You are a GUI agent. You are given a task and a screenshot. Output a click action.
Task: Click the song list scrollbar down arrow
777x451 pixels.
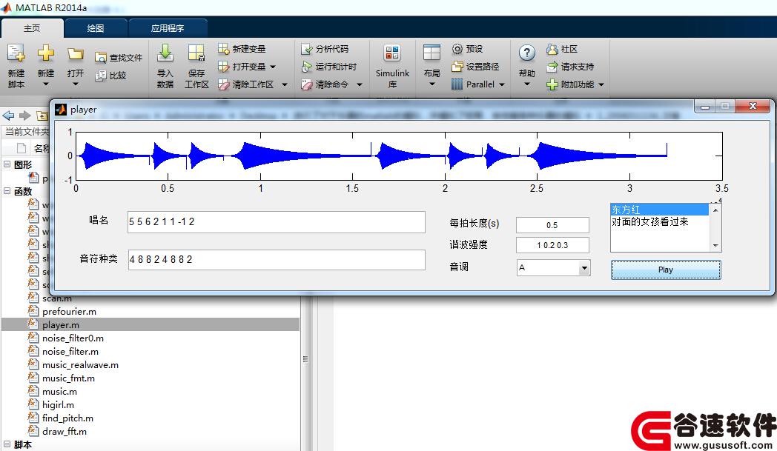(715, 246)
